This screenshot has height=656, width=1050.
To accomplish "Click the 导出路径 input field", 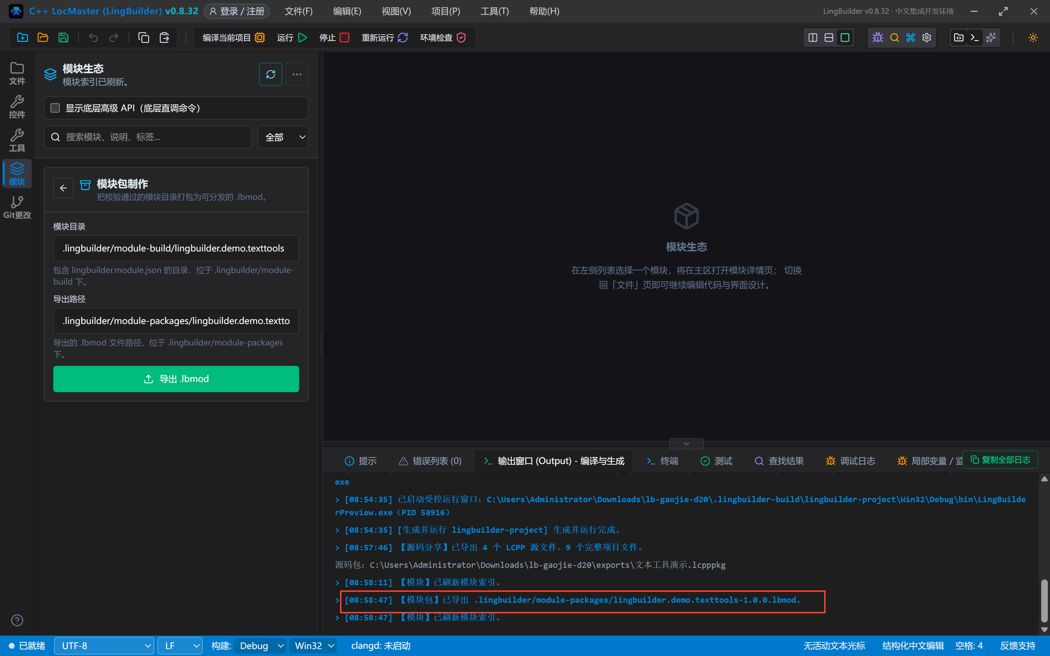I will pyautogui.click(x=176, y=321).
